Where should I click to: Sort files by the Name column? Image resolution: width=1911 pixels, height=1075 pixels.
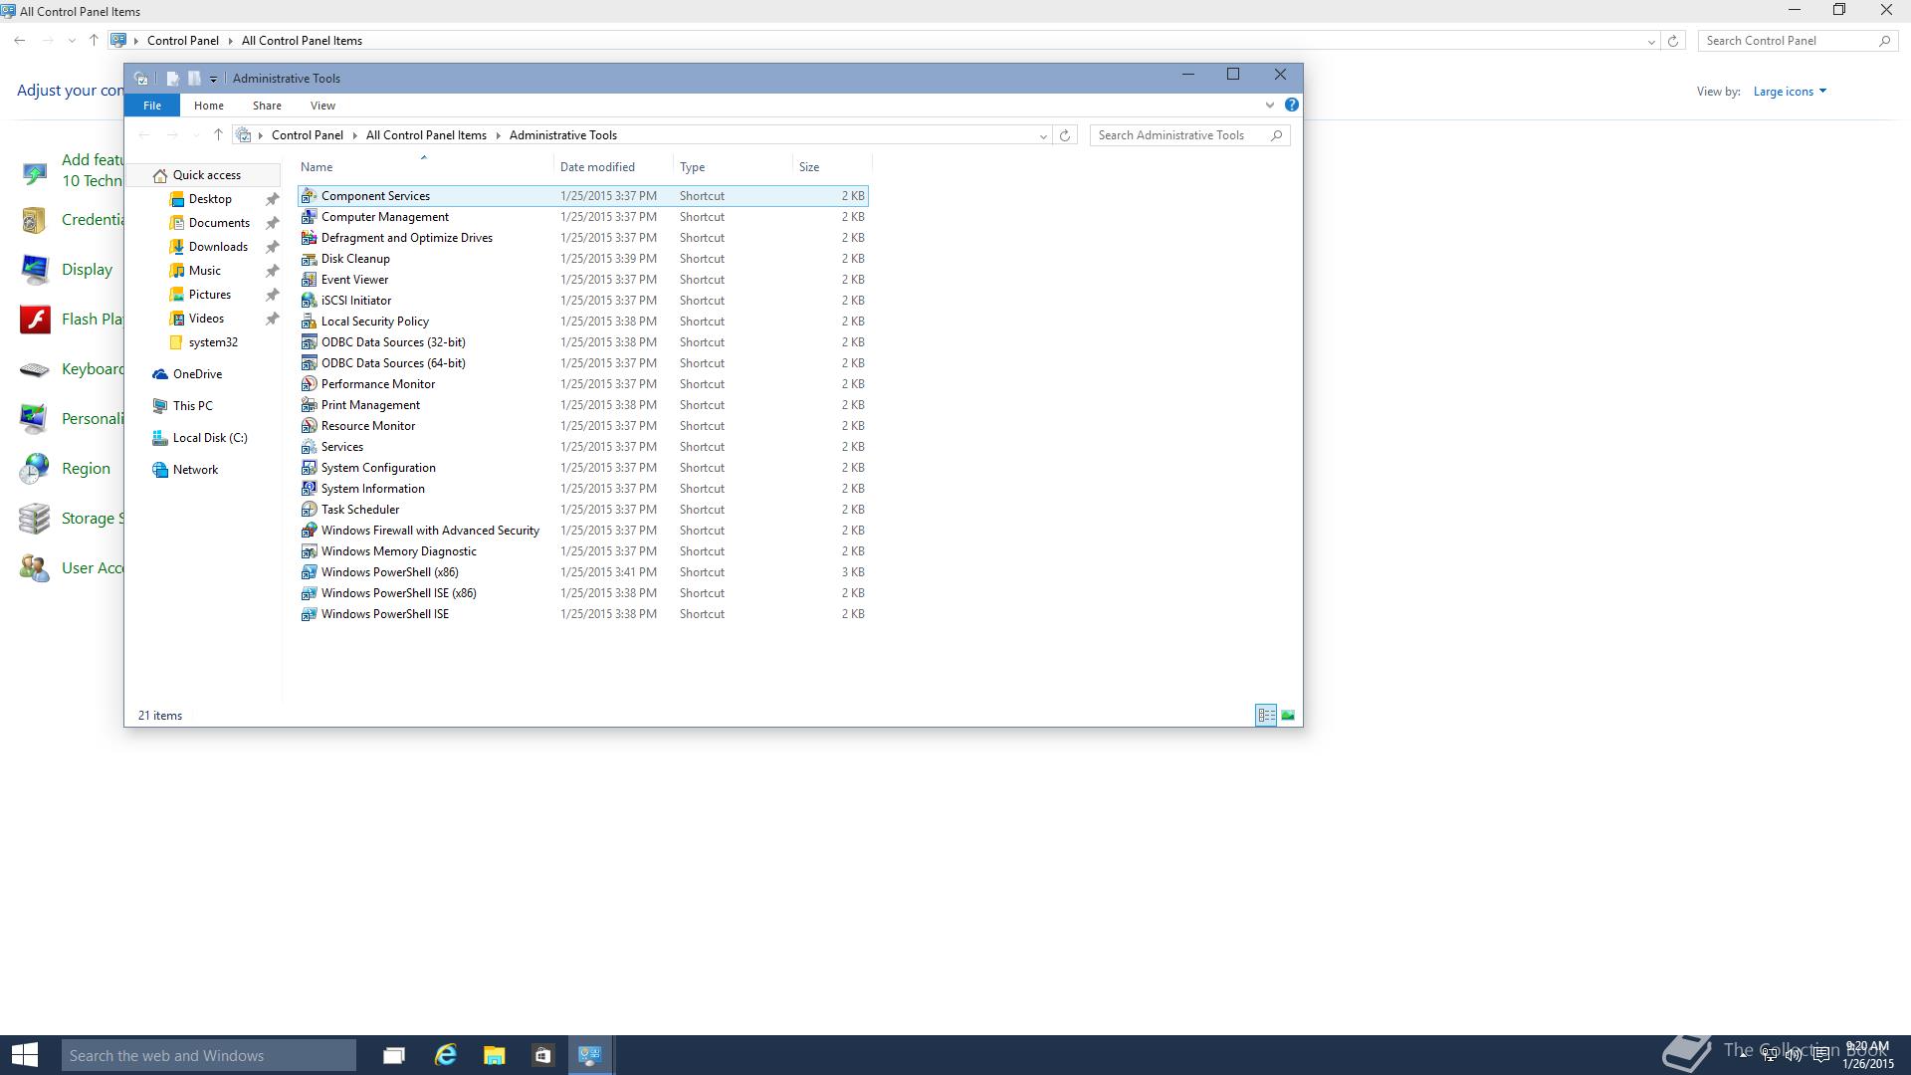point(425,167)
